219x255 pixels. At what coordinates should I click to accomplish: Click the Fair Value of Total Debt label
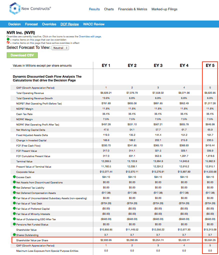tap(29, 204)
